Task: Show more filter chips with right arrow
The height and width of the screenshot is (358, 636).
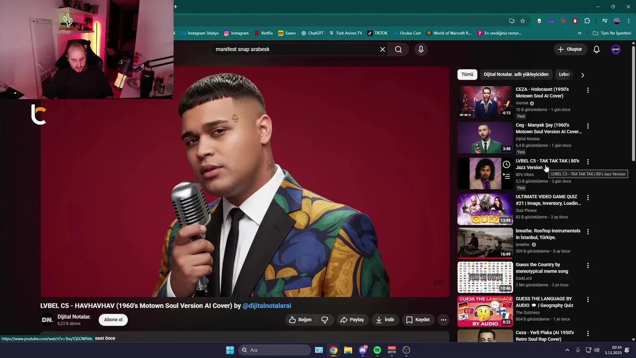Action: click(x=582, y=75)
